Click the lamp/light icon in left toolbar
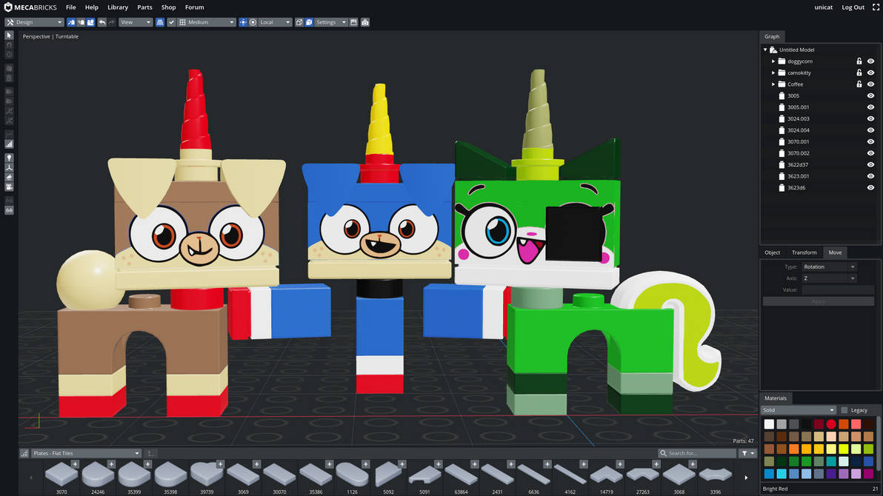Screen dimensions: 883x496 click(8, 157)
